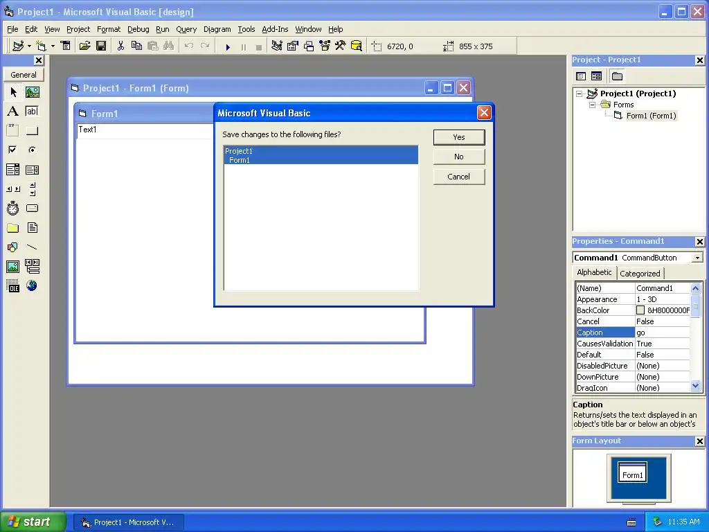Click the Save Project floppy disk icon
This screenshot has height=532, width=709.
click(x=101, y=46)
